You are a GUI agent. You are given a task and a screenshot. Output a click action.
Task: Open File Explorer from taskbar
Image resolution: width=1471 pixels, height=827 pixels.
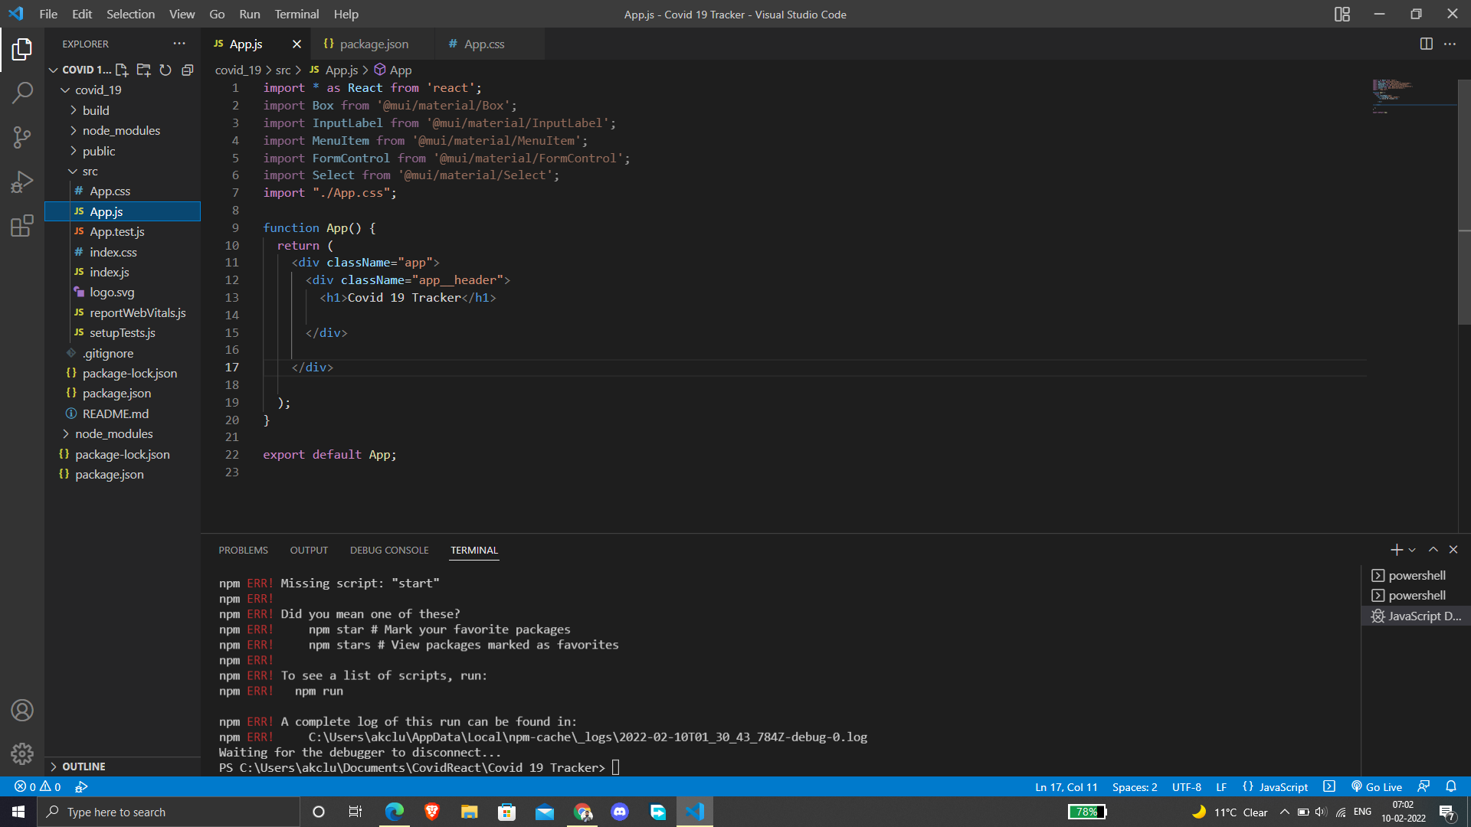[x=470, y=812]
